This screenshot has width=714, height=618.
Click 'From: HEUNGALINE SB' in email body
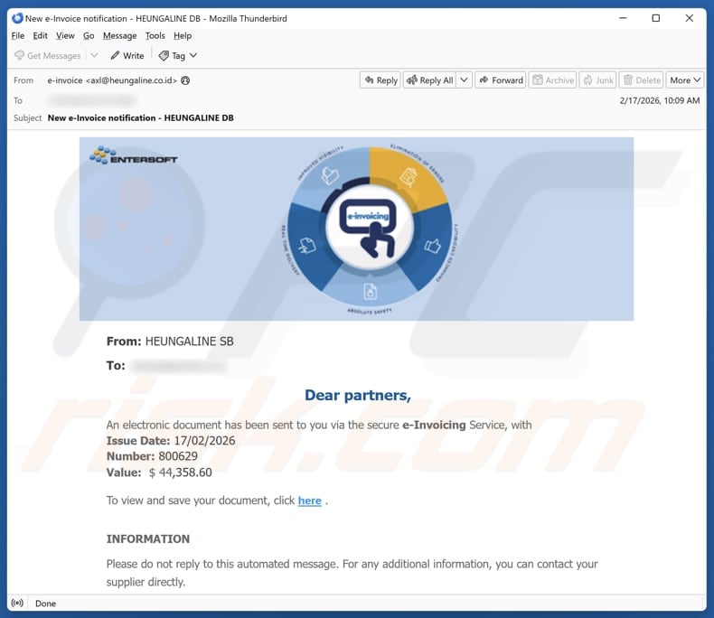tap(170, 342)
